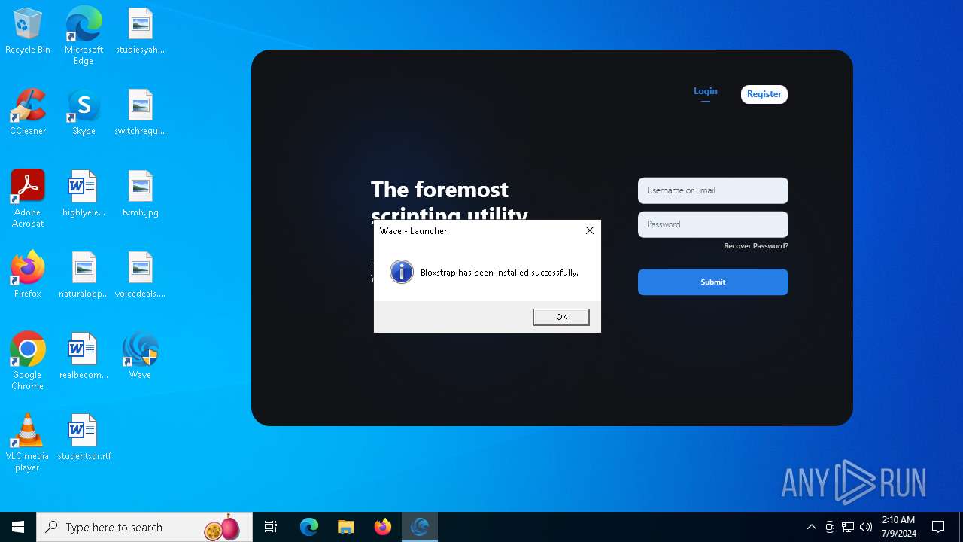This screenshot has width=963, height=542.
Task: Select the highlyele Word document
Action: [x=84, y=194]
